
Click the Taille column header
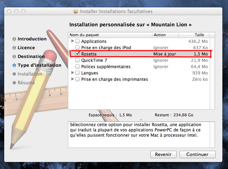pyautogui.click(x=194, y=35)
